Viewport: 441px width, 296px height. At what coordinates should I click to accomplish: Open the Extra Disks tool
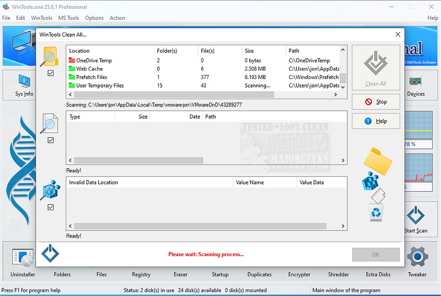coord(378,274)
